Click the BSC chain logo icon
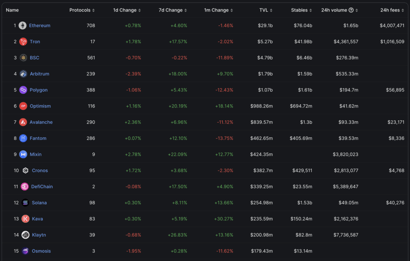The width and height of the screenshot is (410, 261). [x=23, y=58]
